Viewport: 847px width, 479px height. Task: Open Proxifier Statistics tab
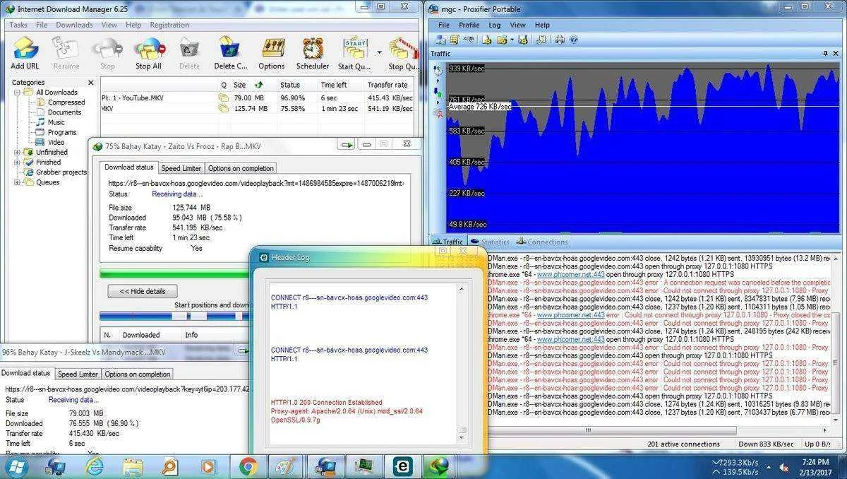click(489, 242)
